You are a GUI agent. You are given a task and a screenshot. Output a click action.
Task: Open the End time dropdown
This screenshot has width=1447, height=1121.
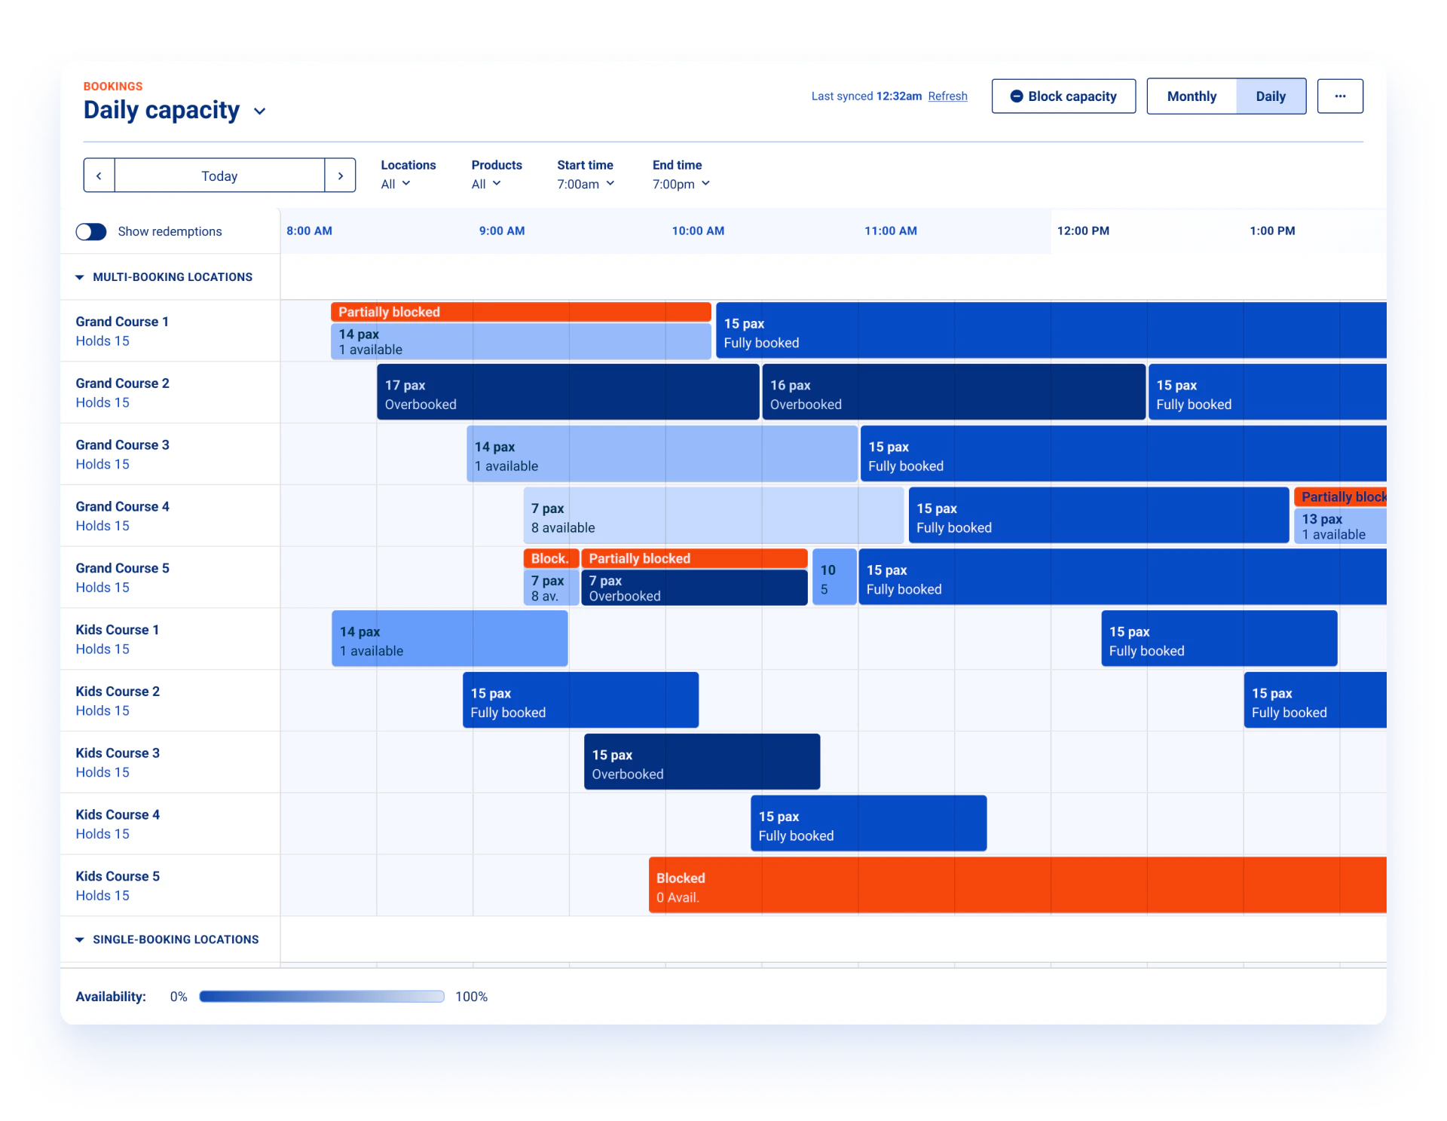tap(681, 184)
